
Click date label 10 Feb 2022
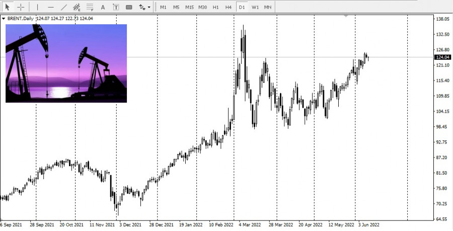221,224
